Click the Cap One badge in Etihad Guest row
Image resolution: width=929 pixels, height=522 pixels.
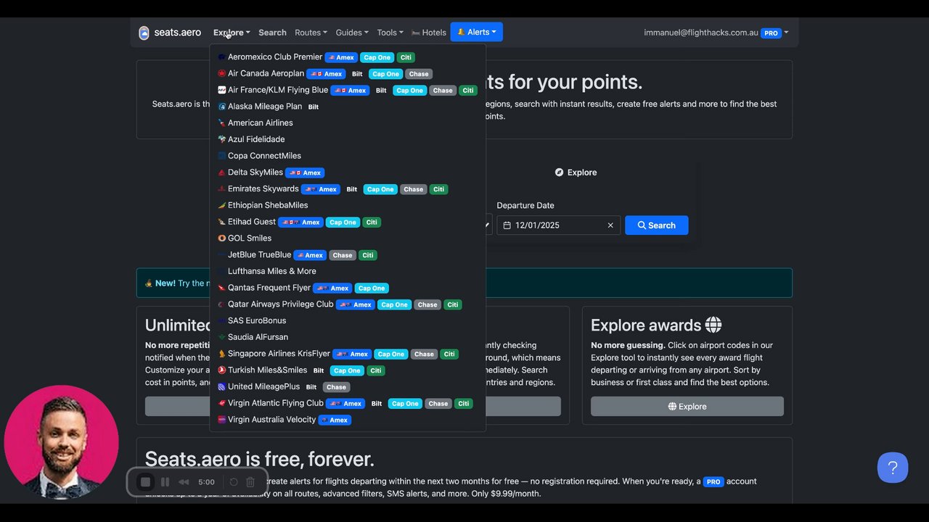(343, 222)
